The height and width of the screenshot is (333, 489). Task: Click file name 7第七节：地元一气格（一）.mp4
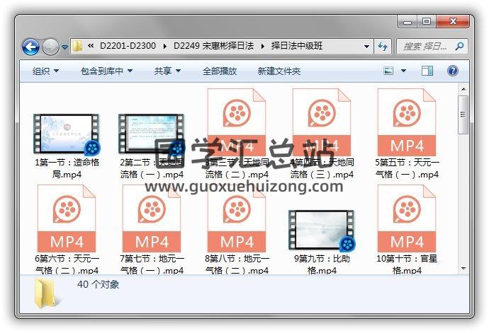(x=152, y=264)
